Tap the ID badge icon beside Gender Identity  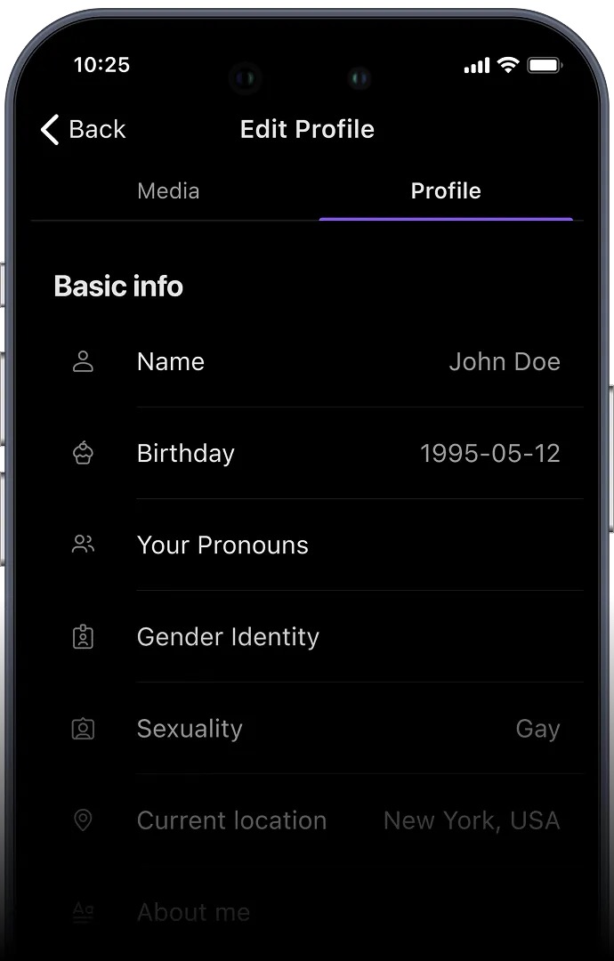click(x=83, y=637)
